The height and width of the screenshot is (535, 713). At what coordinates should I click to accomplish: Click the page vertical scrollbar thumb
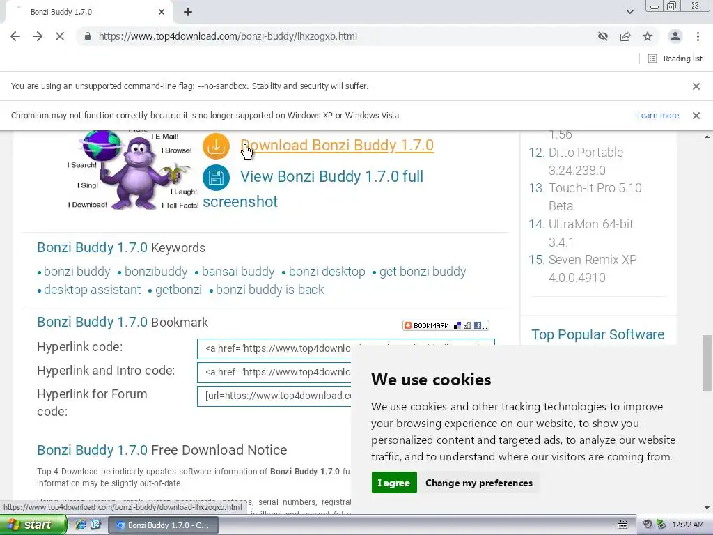[x=707, y=363]
